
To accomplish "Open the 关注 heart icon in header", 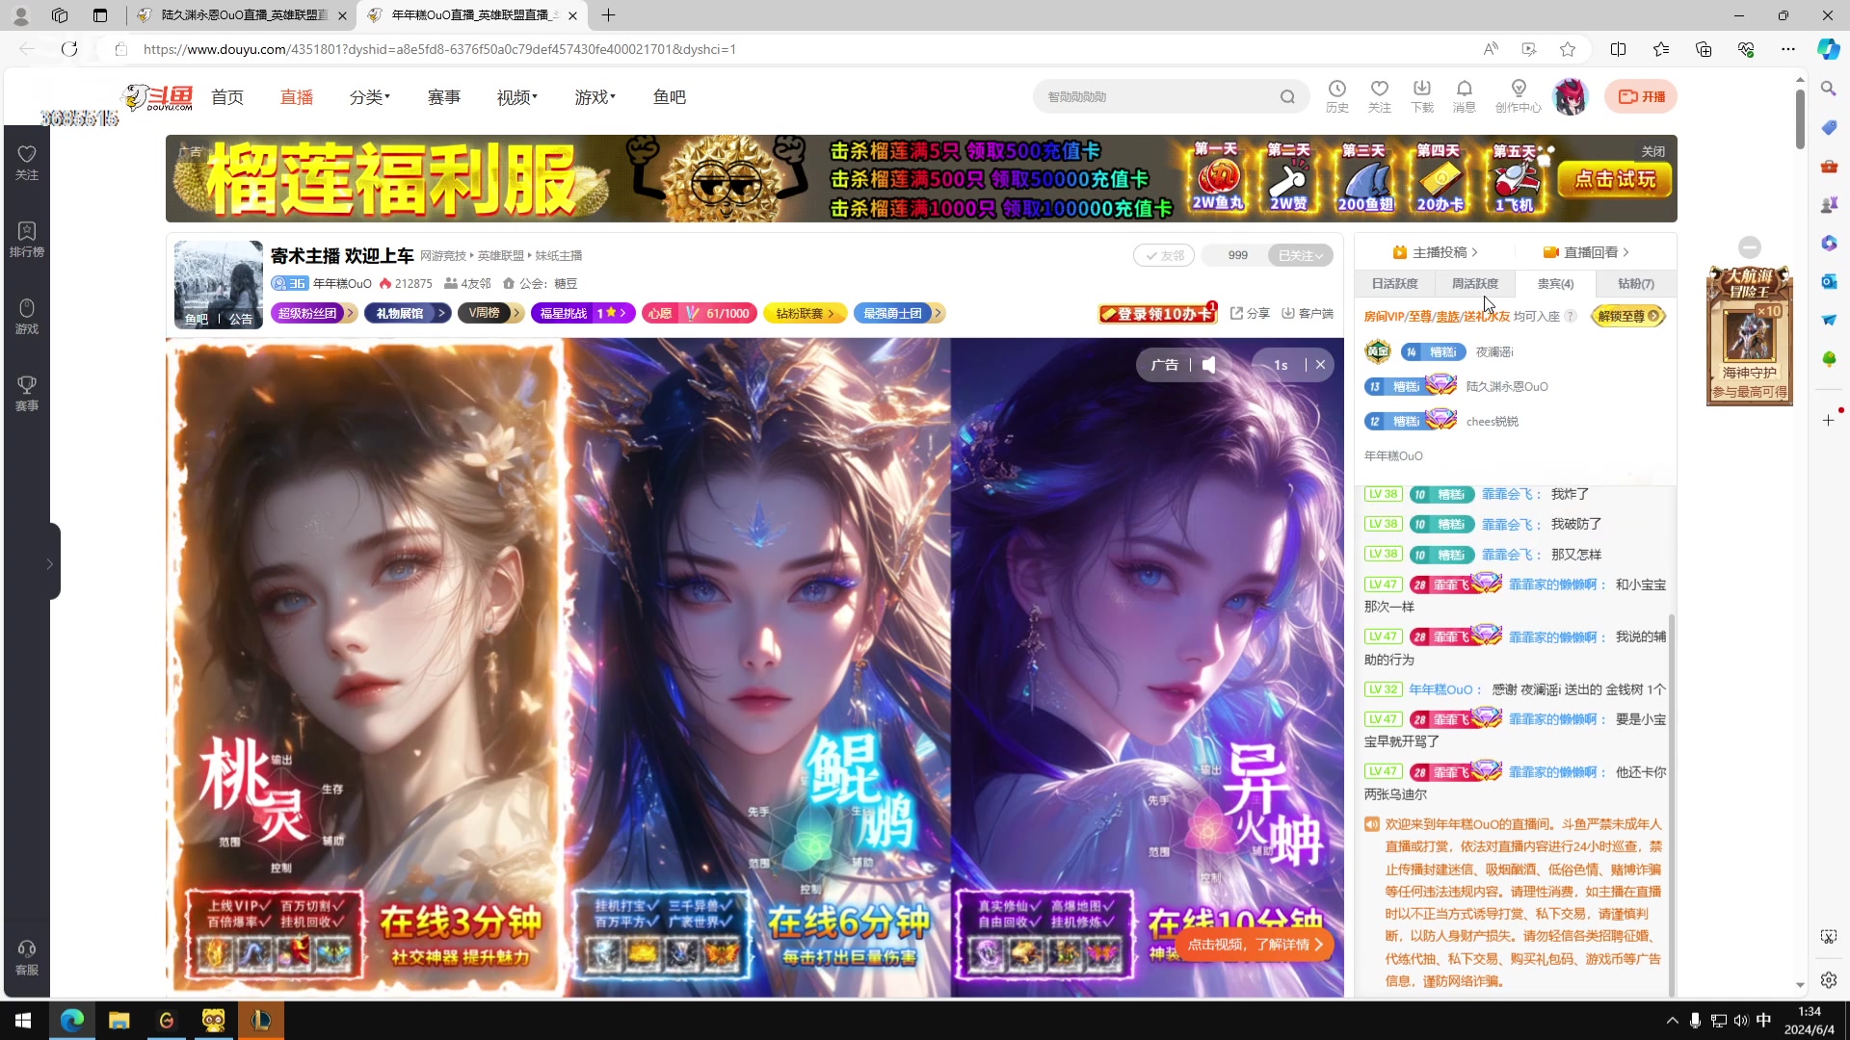I will 1380,96.
